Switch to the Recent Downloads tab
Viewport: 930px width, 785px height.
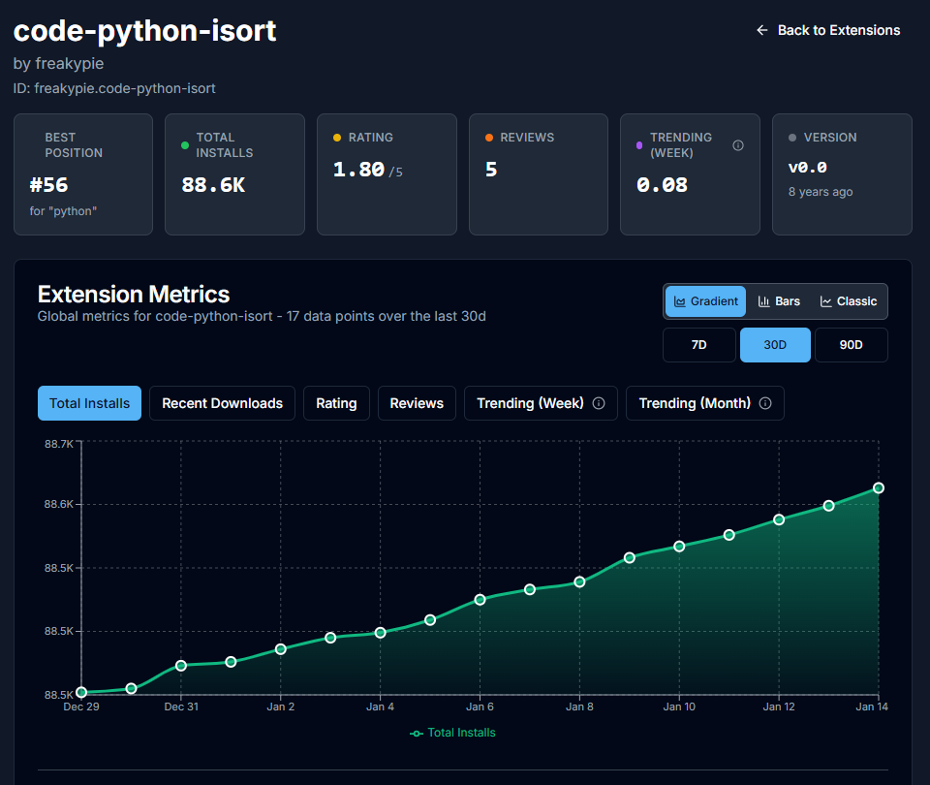tap(222, 403)
